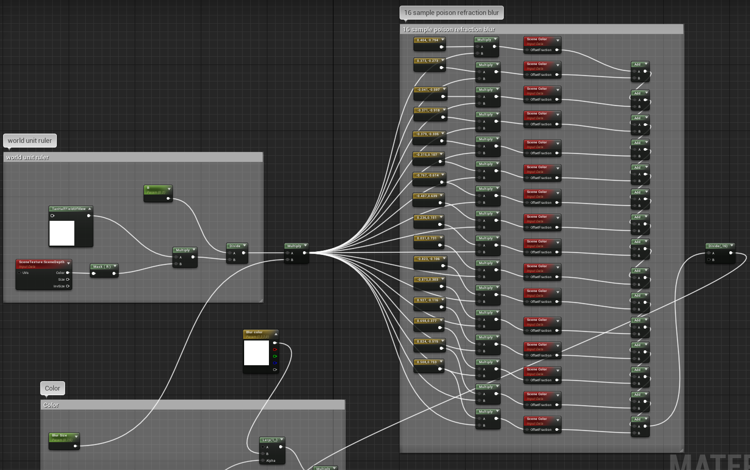Expand arrow on the SceneTexture:SceneDepth node
The height and width of the screenshot is (470, 750).
(68, 263)
